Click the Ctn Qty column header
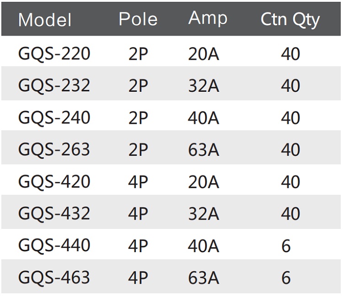The height and width of the screenshot is (296, 343). pos(290,20)
